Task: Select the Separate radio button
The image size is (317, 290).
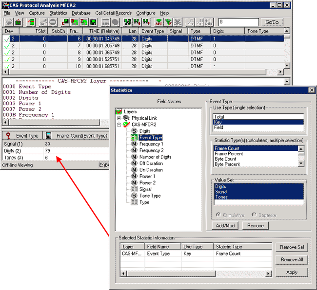Action: pos(254,215)
